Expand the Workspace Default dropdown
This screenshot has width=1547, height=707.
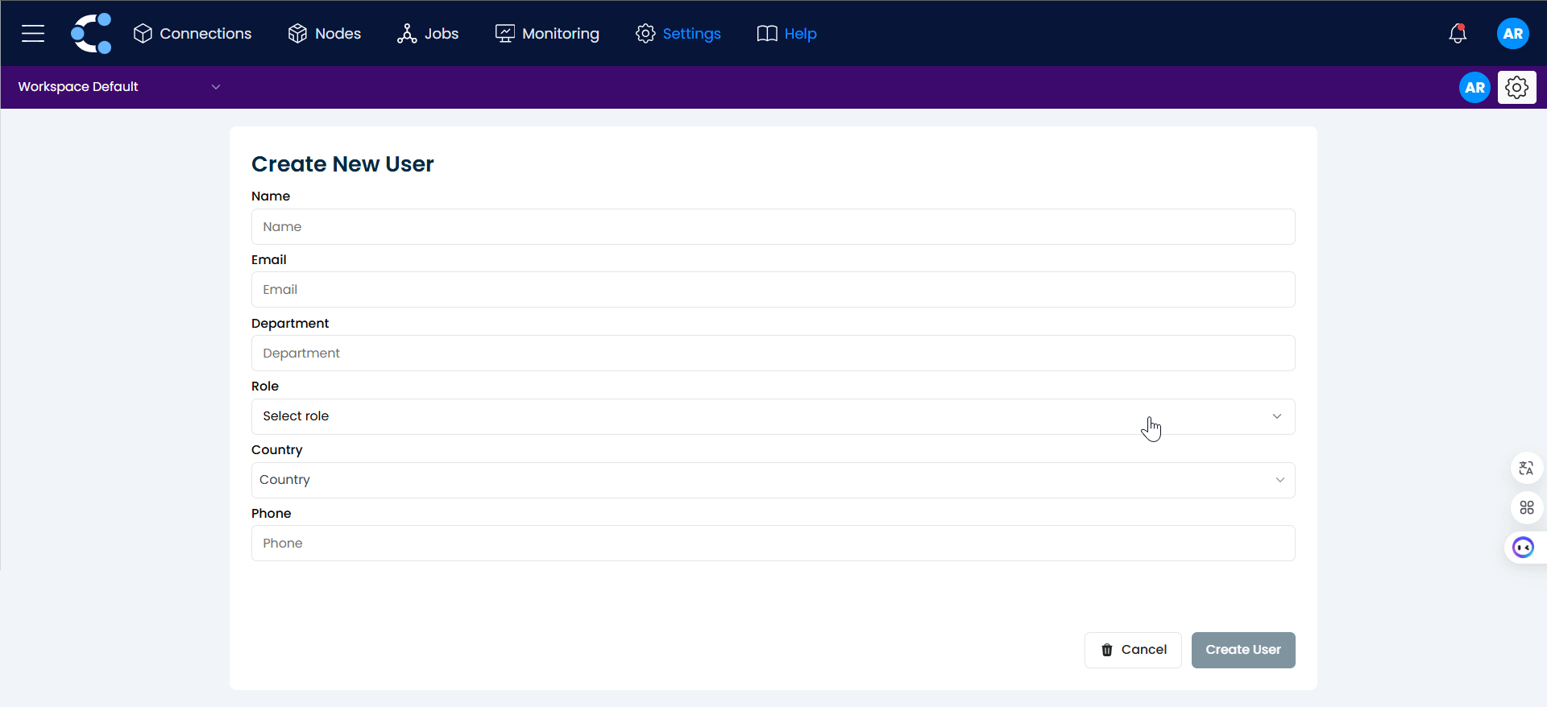point(118,87)
